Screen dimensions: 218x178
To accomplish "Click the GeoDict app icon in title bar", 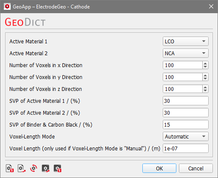I will pyautogui.click(x=7, y=7).
